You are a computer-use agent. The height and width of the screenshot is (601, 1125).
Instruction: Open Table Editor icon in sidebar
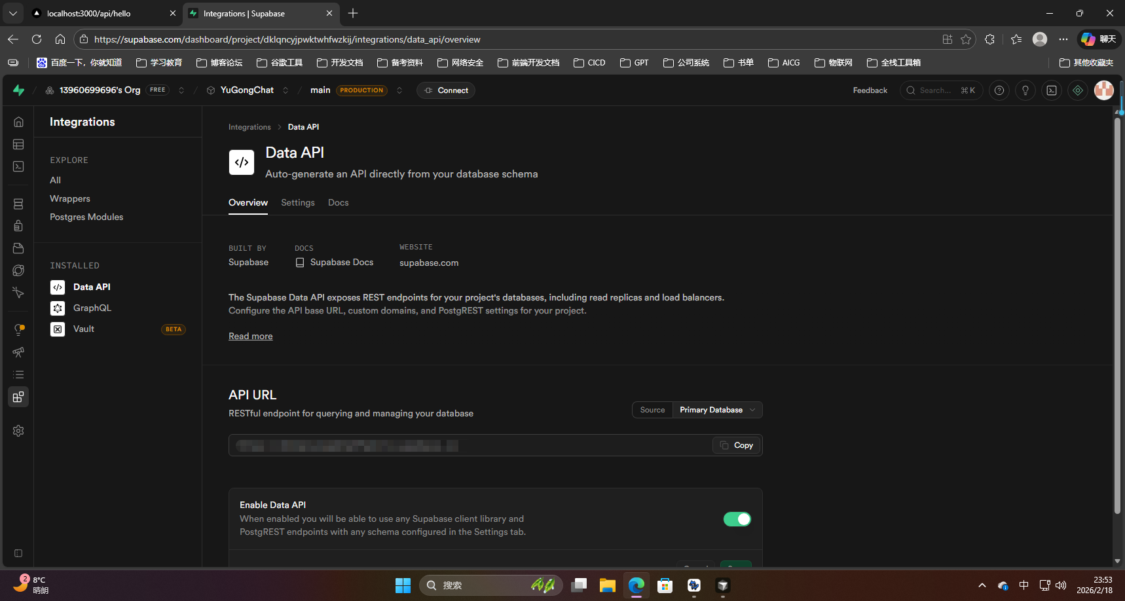pyautogui.click(x=18, y=144)
